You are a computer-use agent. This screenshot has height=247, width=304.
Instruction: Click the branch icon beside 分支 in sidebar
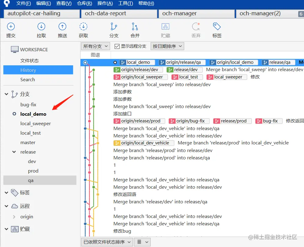click(x=14, y=94)
